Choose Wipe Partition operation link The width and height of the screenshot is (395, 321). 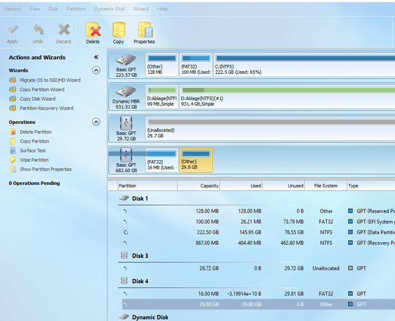point(34,160)
